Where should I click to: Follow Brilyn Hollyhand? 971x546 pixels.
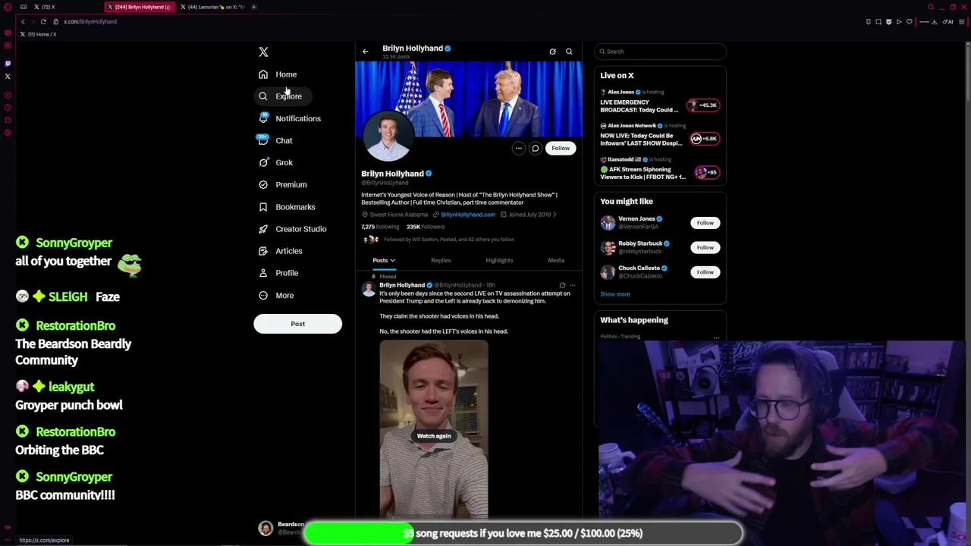(561, 149)
